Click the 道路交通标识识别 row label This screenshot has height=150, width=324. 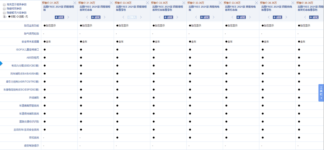(29, 122)
